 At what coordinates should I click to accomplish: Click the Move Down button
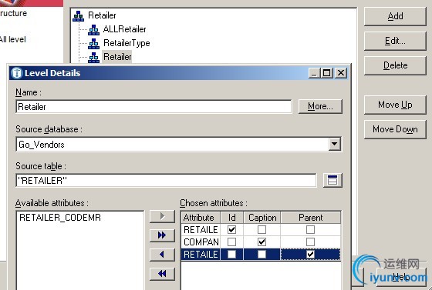click(x=395, y=129)
